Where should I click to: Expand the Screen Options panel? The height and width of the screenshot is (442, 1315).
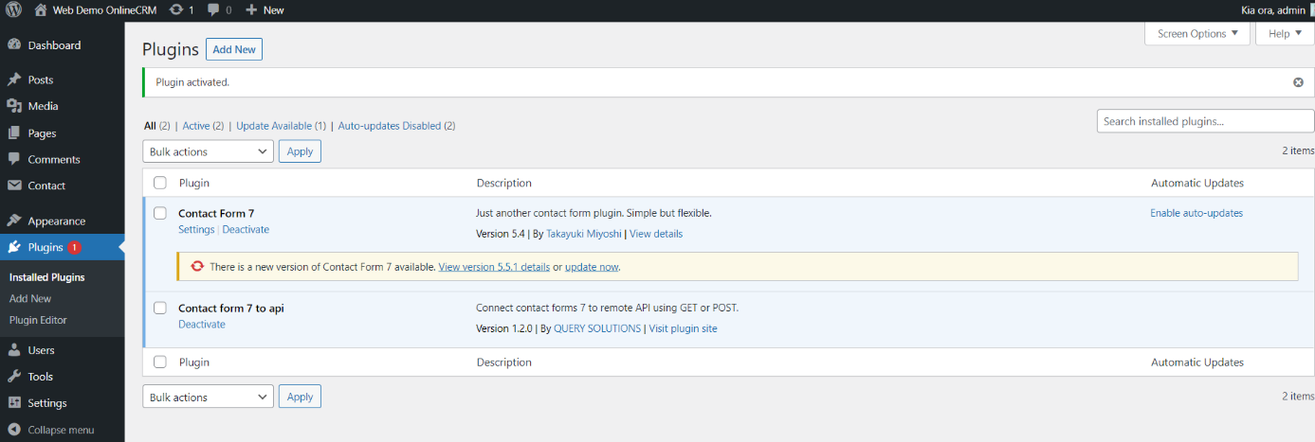pos(1197,34)
